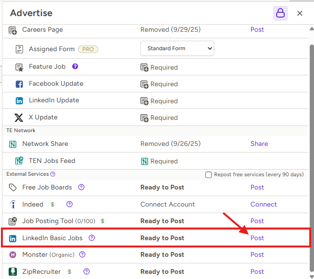Click the Monster logo icon
The height and width of the screenshot is (279, 314).
(x=13, y=255)
